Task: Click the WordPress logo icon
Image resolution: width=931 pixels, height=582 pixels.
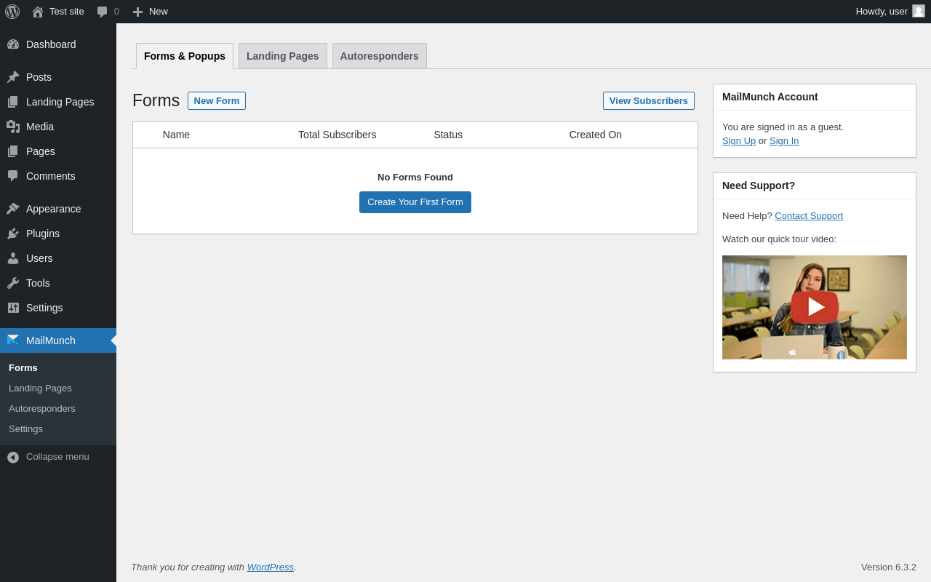Action: pos(12,12)
